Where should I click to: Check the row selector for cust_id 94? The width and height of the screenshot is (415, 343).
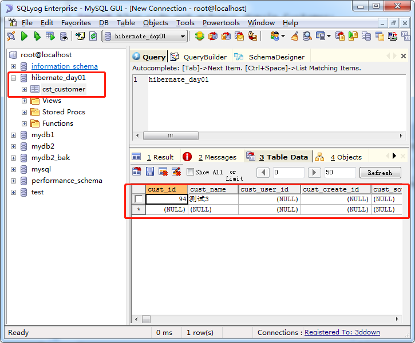tap(139, 199)
